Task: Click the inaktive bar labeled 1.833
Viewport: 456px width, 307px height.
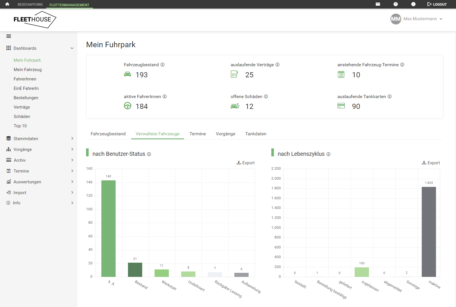Action: [x=429, y=232]
